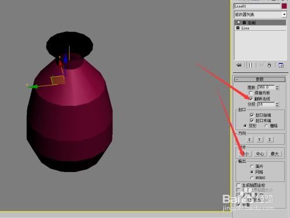Expand the Lathe modifier plus box
The image size is (290, 218).
(244, 23)
